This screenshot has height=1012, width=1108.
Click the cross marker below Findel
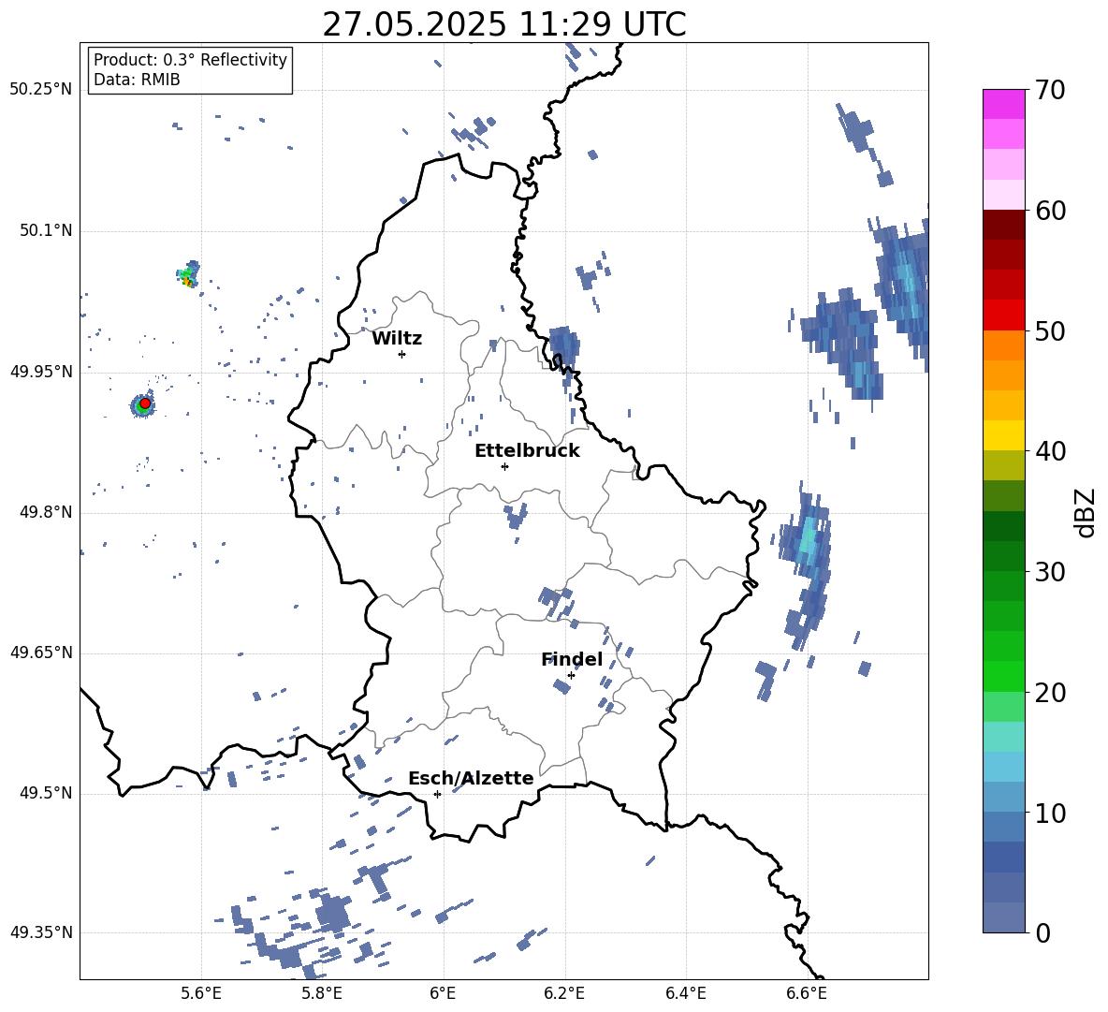571,675
